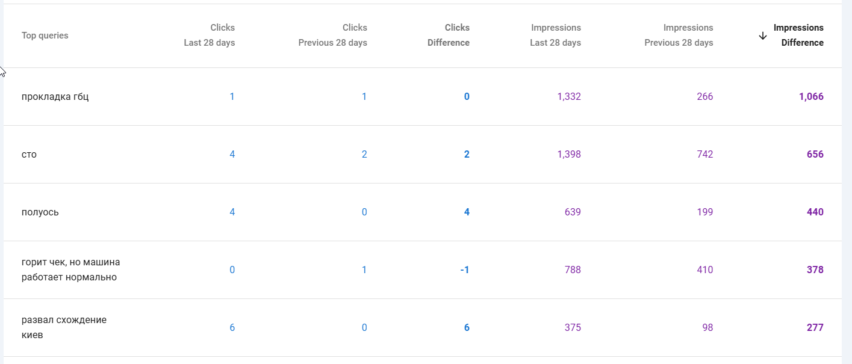Viewport: 852px width, 364px height.
Task: Click clicks difference value -1
Action: point(465,270)
